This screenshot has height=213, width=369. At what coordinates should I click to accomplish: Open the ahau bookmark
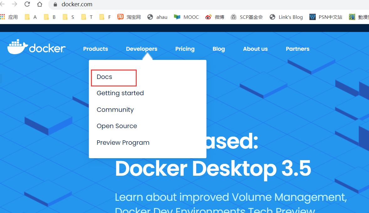157,17
